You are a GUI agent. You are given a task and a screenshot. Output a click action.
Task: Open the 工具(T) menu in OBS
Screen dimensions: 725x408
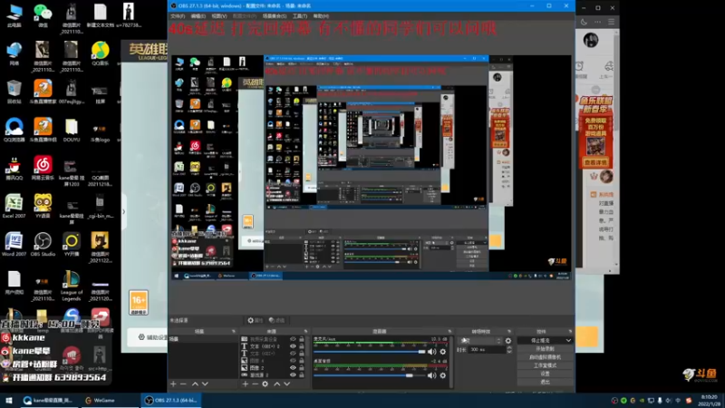[300, 16]
